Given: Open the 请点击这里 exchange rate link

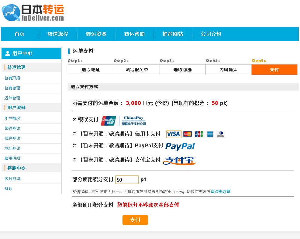Looking at the screenshot, I should [x=220, y=192].
